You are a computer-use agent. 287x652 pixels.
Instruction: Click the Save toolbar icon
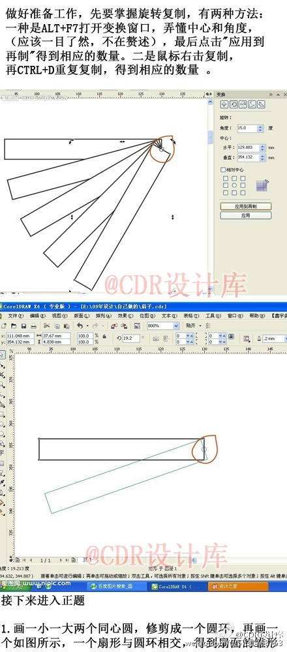click(x=23, y=326)
